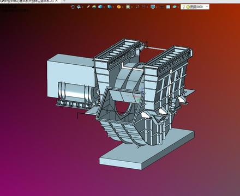
Task: Click the green-topped flat plane display icon
Action: (x=94, y=7)
